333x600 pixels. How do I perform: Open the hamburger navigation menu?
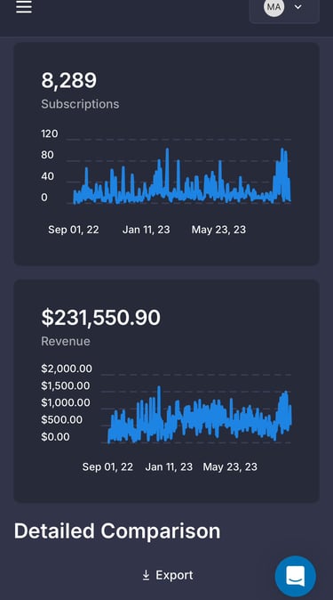coord(24,6)
